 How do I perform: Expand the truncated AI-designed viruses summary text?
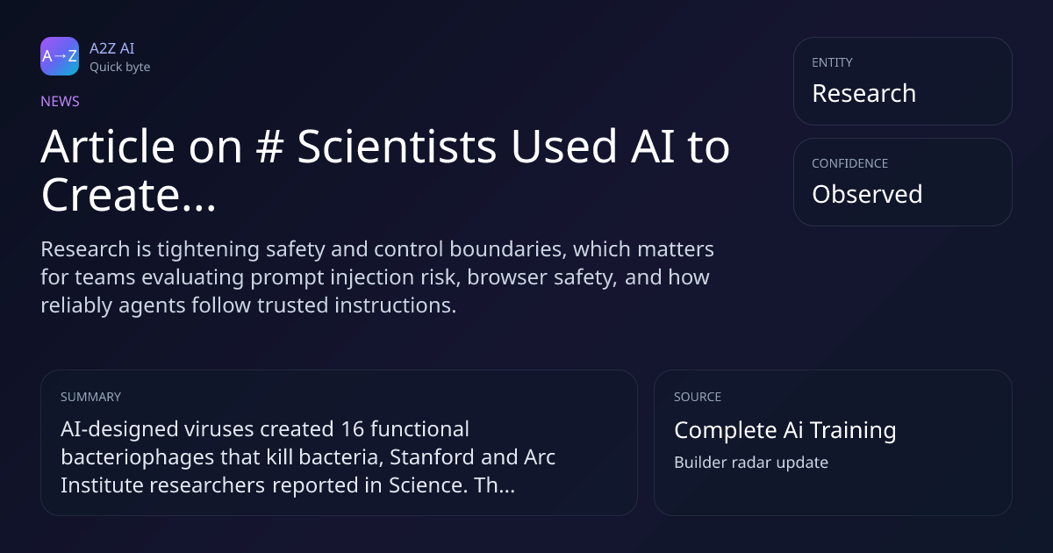pos(308,457)
